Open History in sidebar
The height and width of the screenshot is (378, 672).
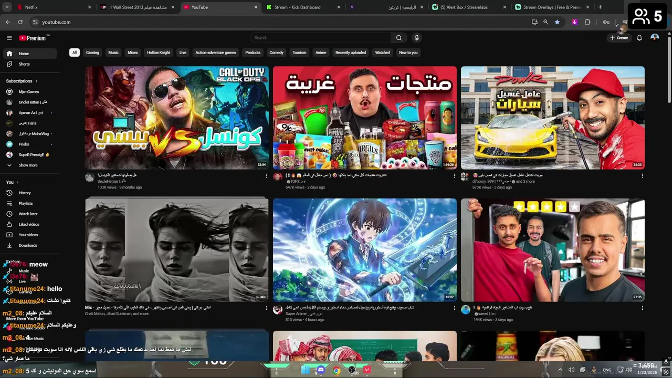tap(29, 193)
